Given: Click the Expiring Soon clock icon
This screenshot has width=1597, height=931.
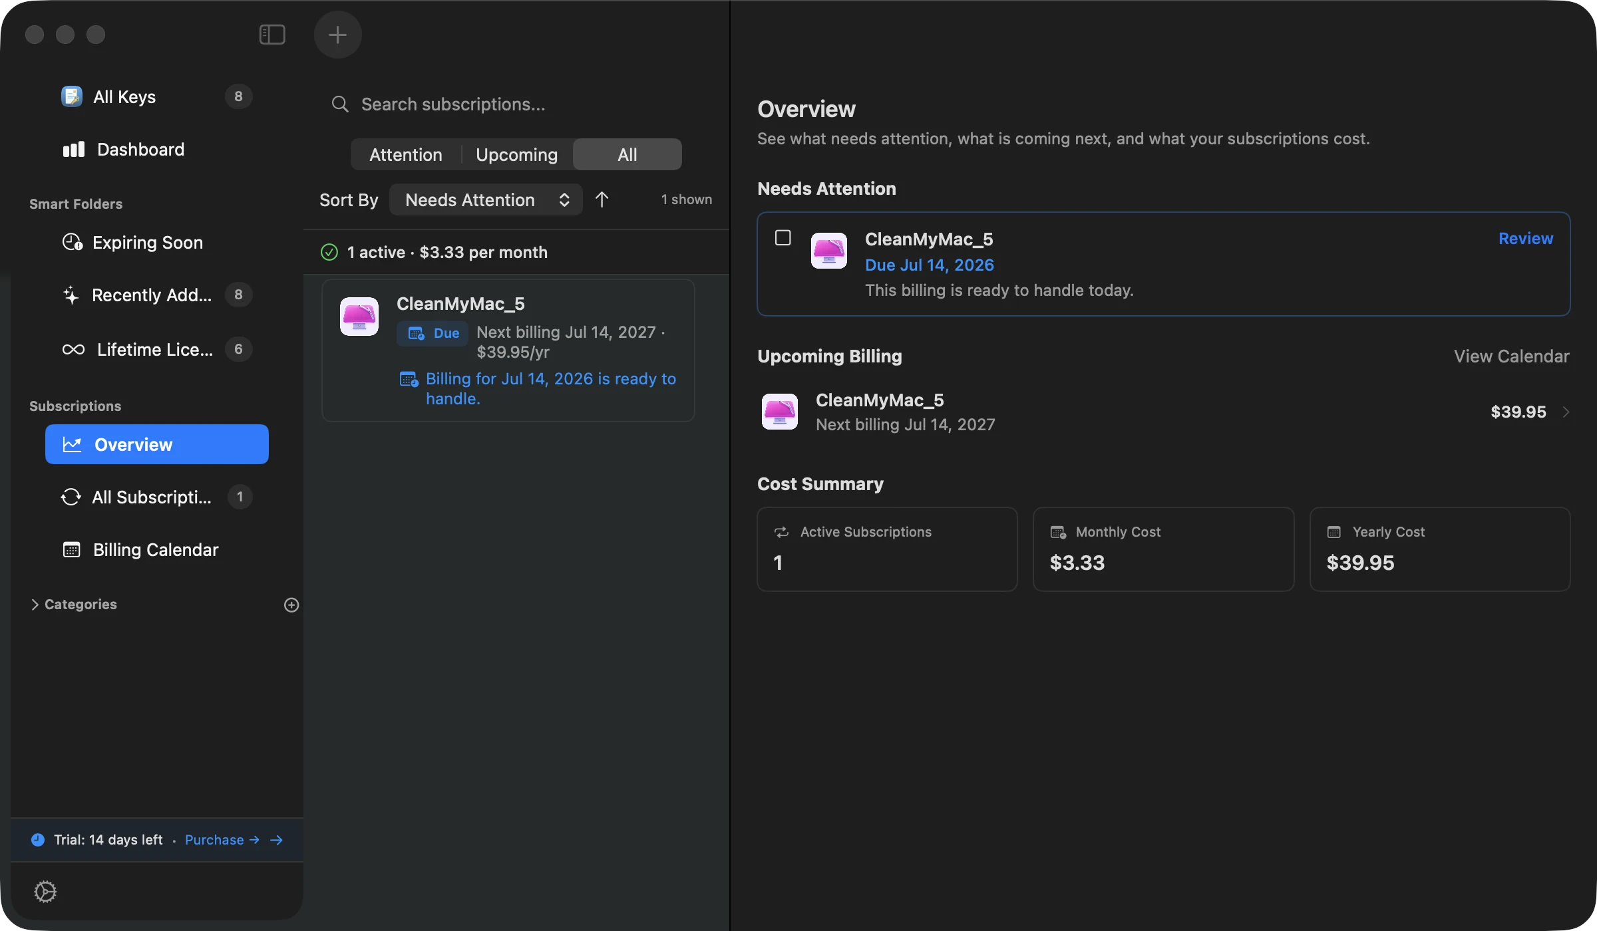Looking at the screenshot, I should 72,242.
